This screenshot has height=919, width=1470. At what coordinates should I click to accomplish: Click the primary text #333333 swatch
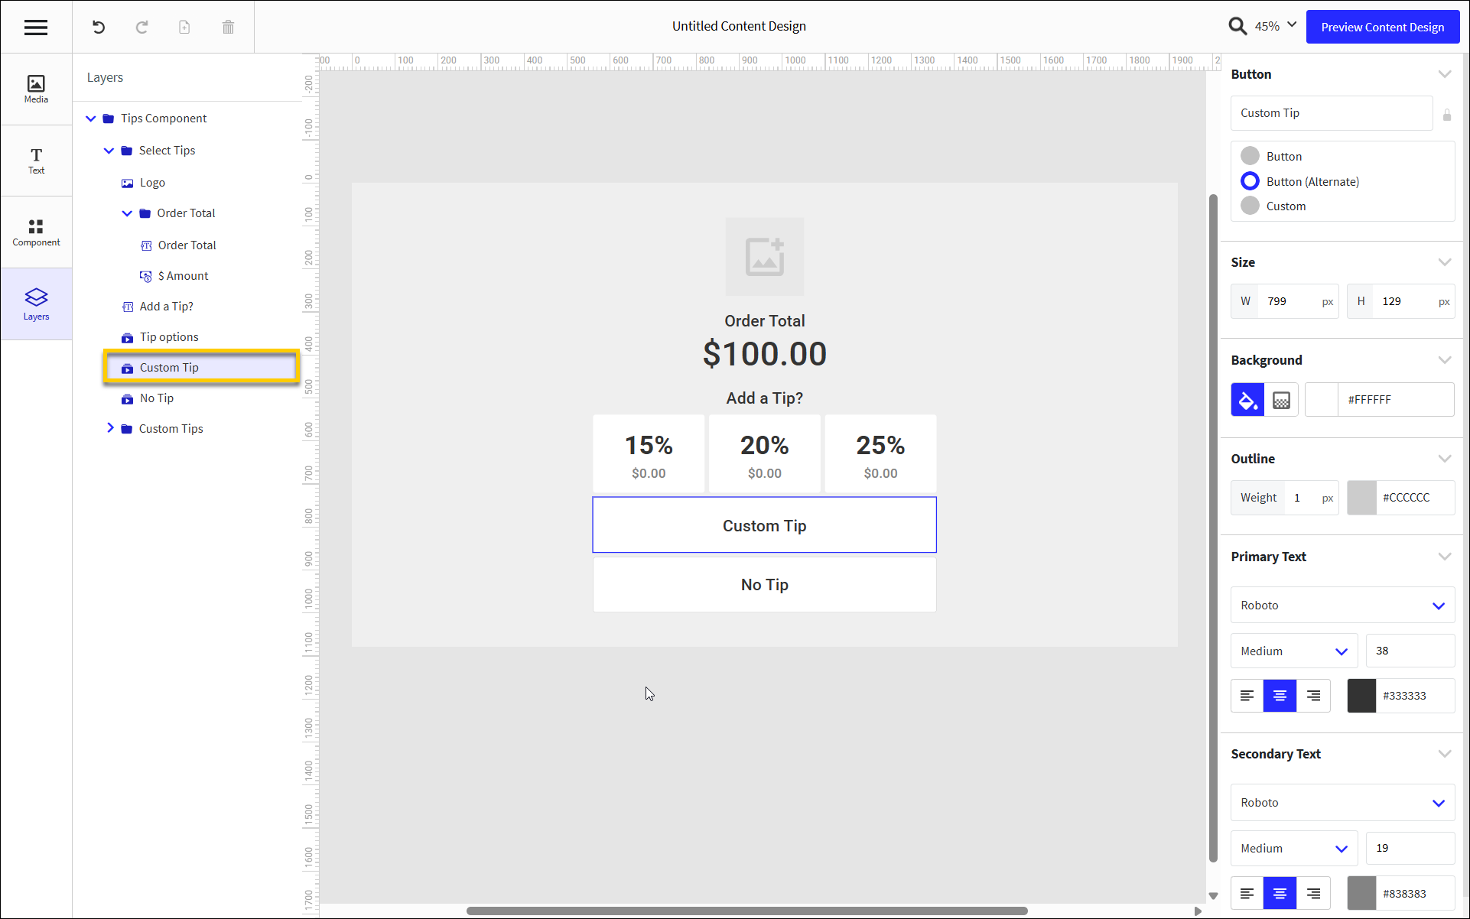click(x=1361, y=696)
